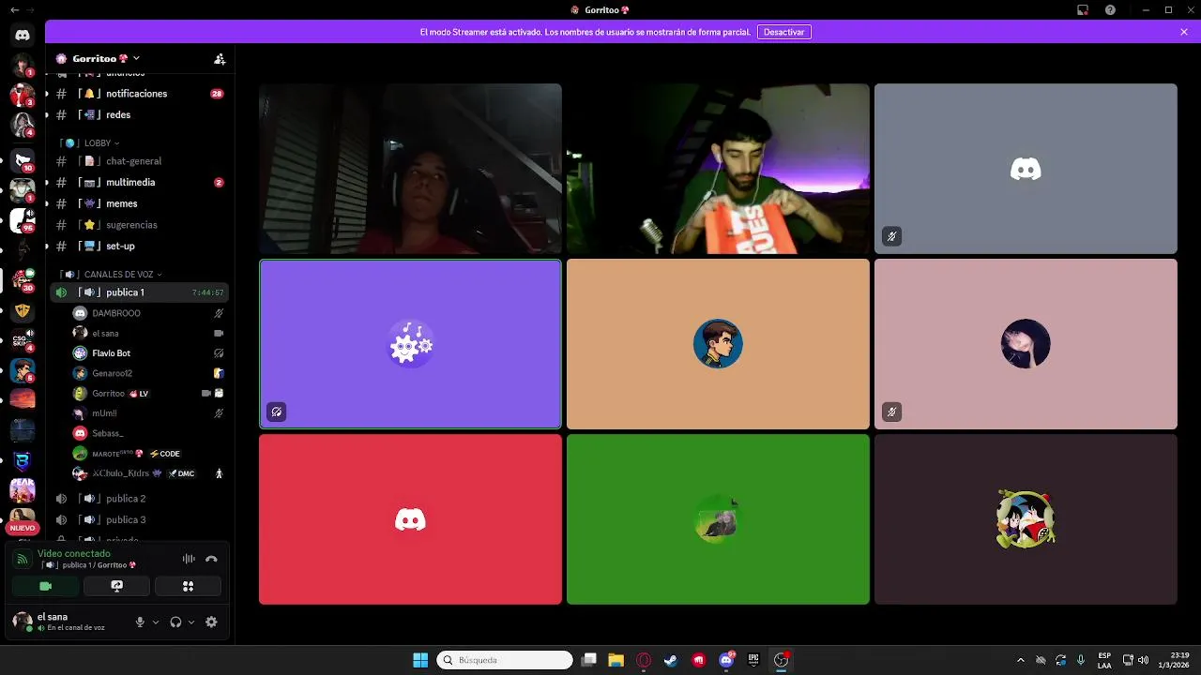Open memes channel

click(x=139, y=203)
